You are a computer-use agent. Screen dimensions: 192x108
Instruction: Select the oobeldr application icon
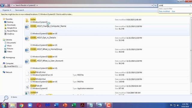(x=27, y=93)
